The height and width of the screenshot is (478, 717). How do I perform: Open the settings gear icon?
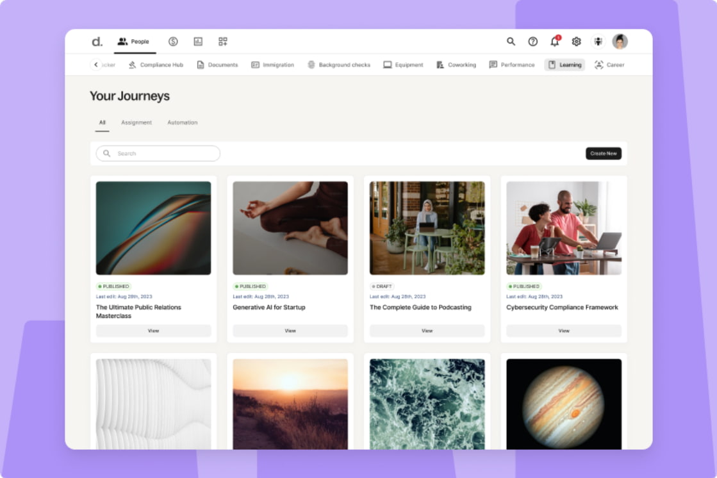click(575, 41)
